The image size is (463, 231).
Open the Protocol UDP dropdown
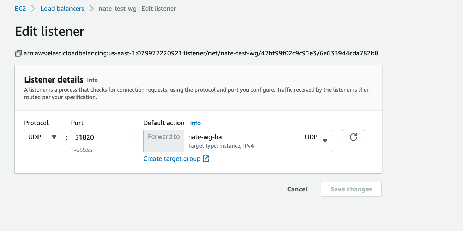[x=43, y=137]
